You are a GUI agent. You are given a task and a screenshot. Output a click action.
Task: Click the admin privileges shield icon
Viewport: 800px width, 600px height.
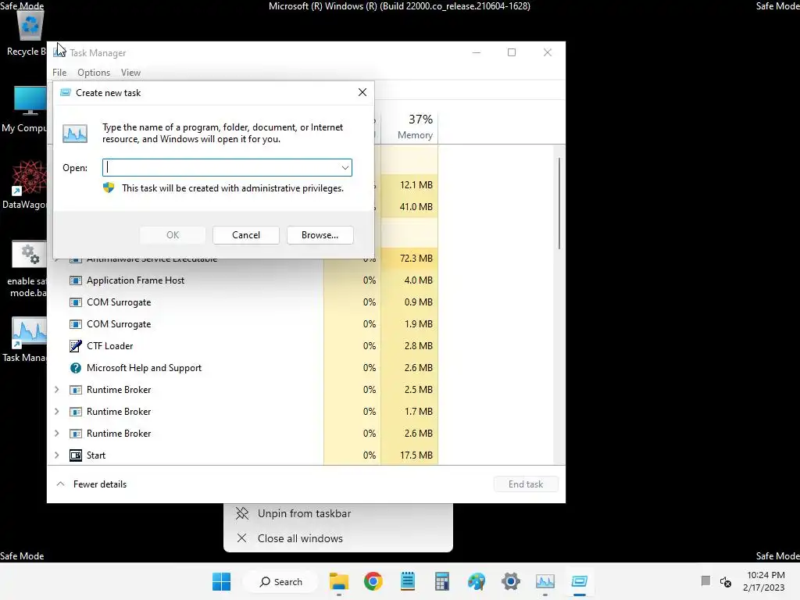click(109, 187)
